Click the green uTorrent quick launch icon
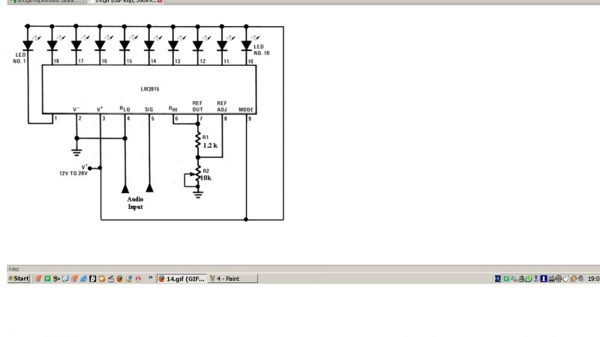This screenshot has width=600, height=337. coord(47,279)
